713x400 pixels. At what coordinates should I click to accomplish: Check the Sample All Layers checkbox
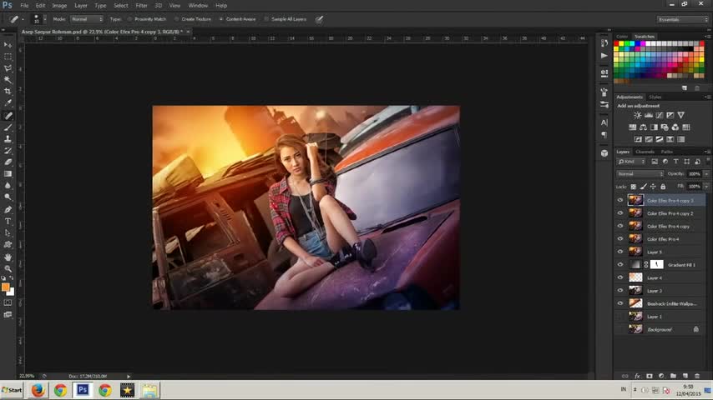(266, 18)
